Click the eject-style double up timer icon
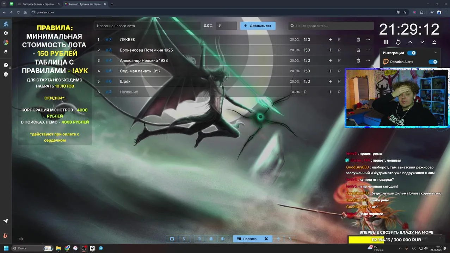This screenshot has width=450, height=253. (434, 42)
